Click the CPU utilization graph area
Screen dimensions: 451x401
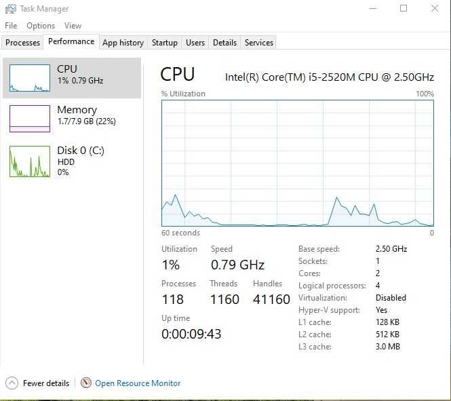click(297, 163)
